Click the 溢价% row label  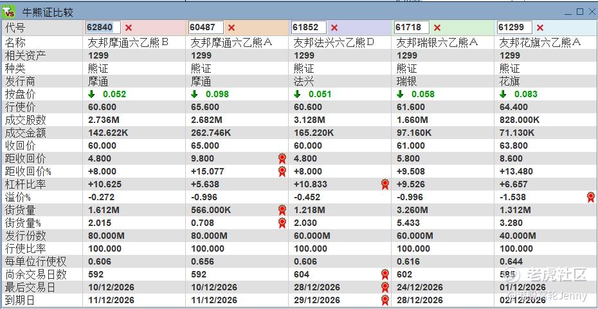17,198
